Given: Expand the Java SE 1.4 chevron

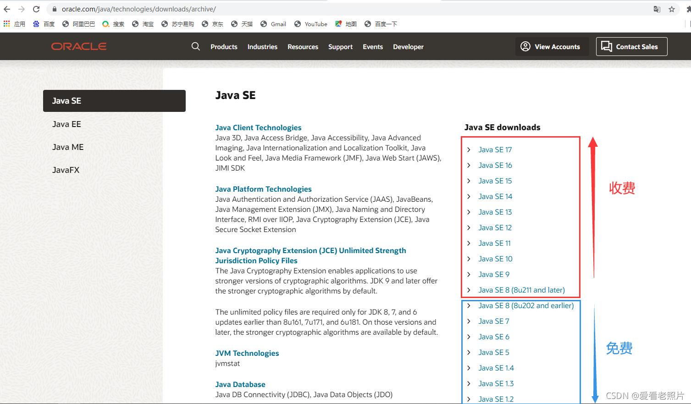Looking at the screenshot, I should 469,368.
